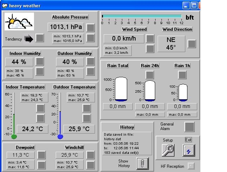Minimize the heavy weather window

pos(186,6)
